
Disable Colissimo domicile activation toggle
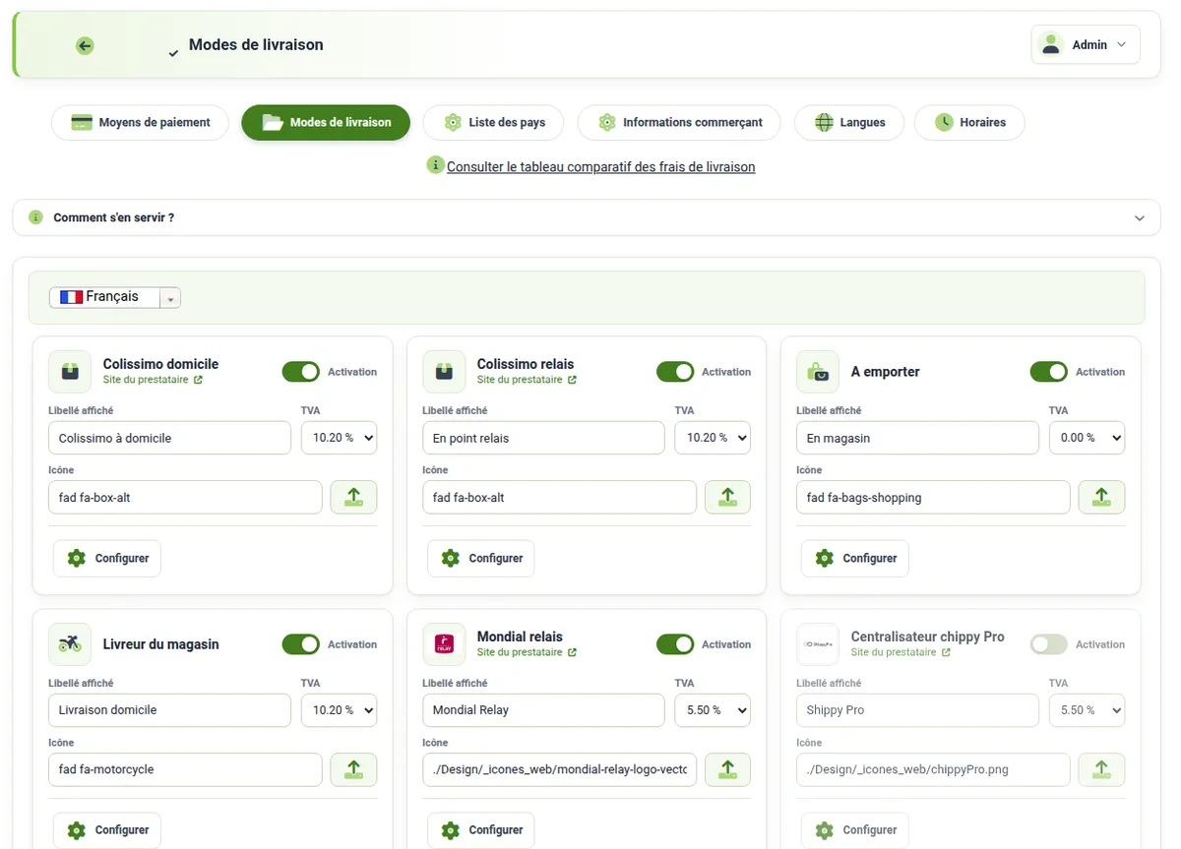pos(301,372)
